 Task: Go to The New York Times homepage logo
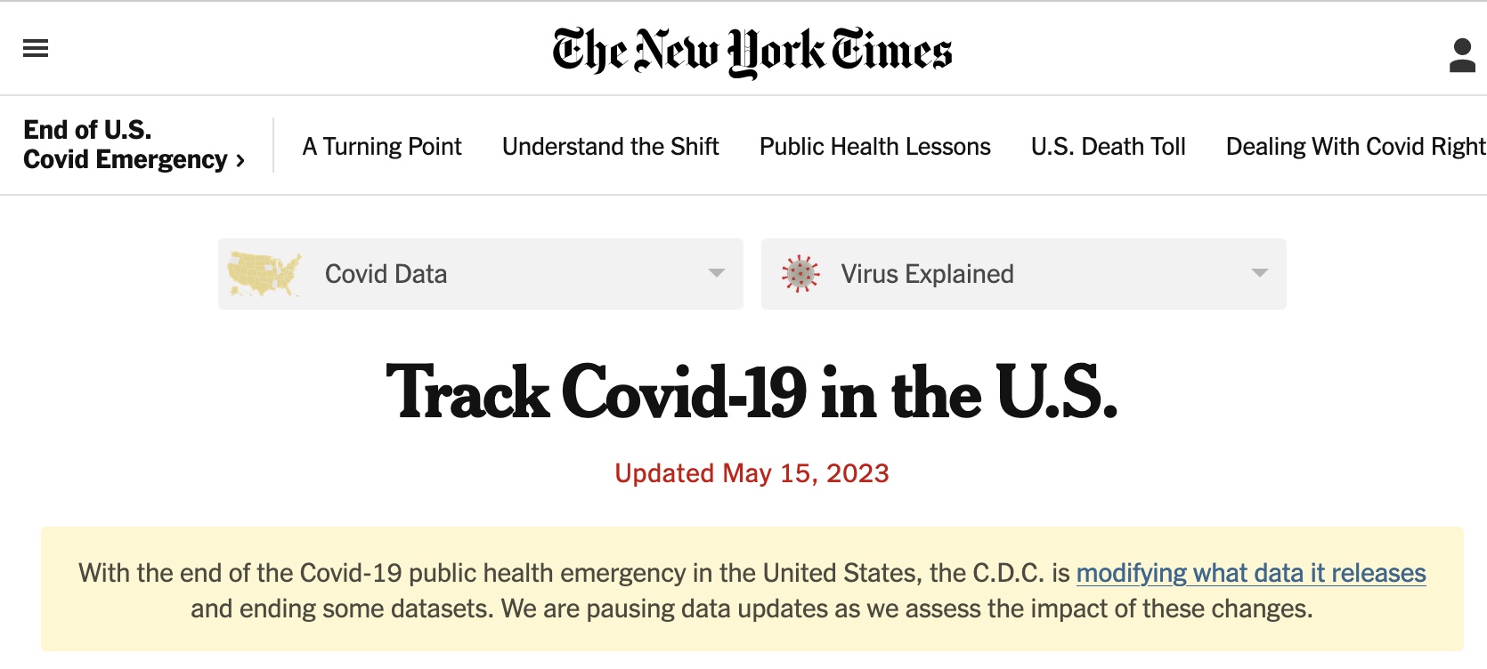click(752, 52)
